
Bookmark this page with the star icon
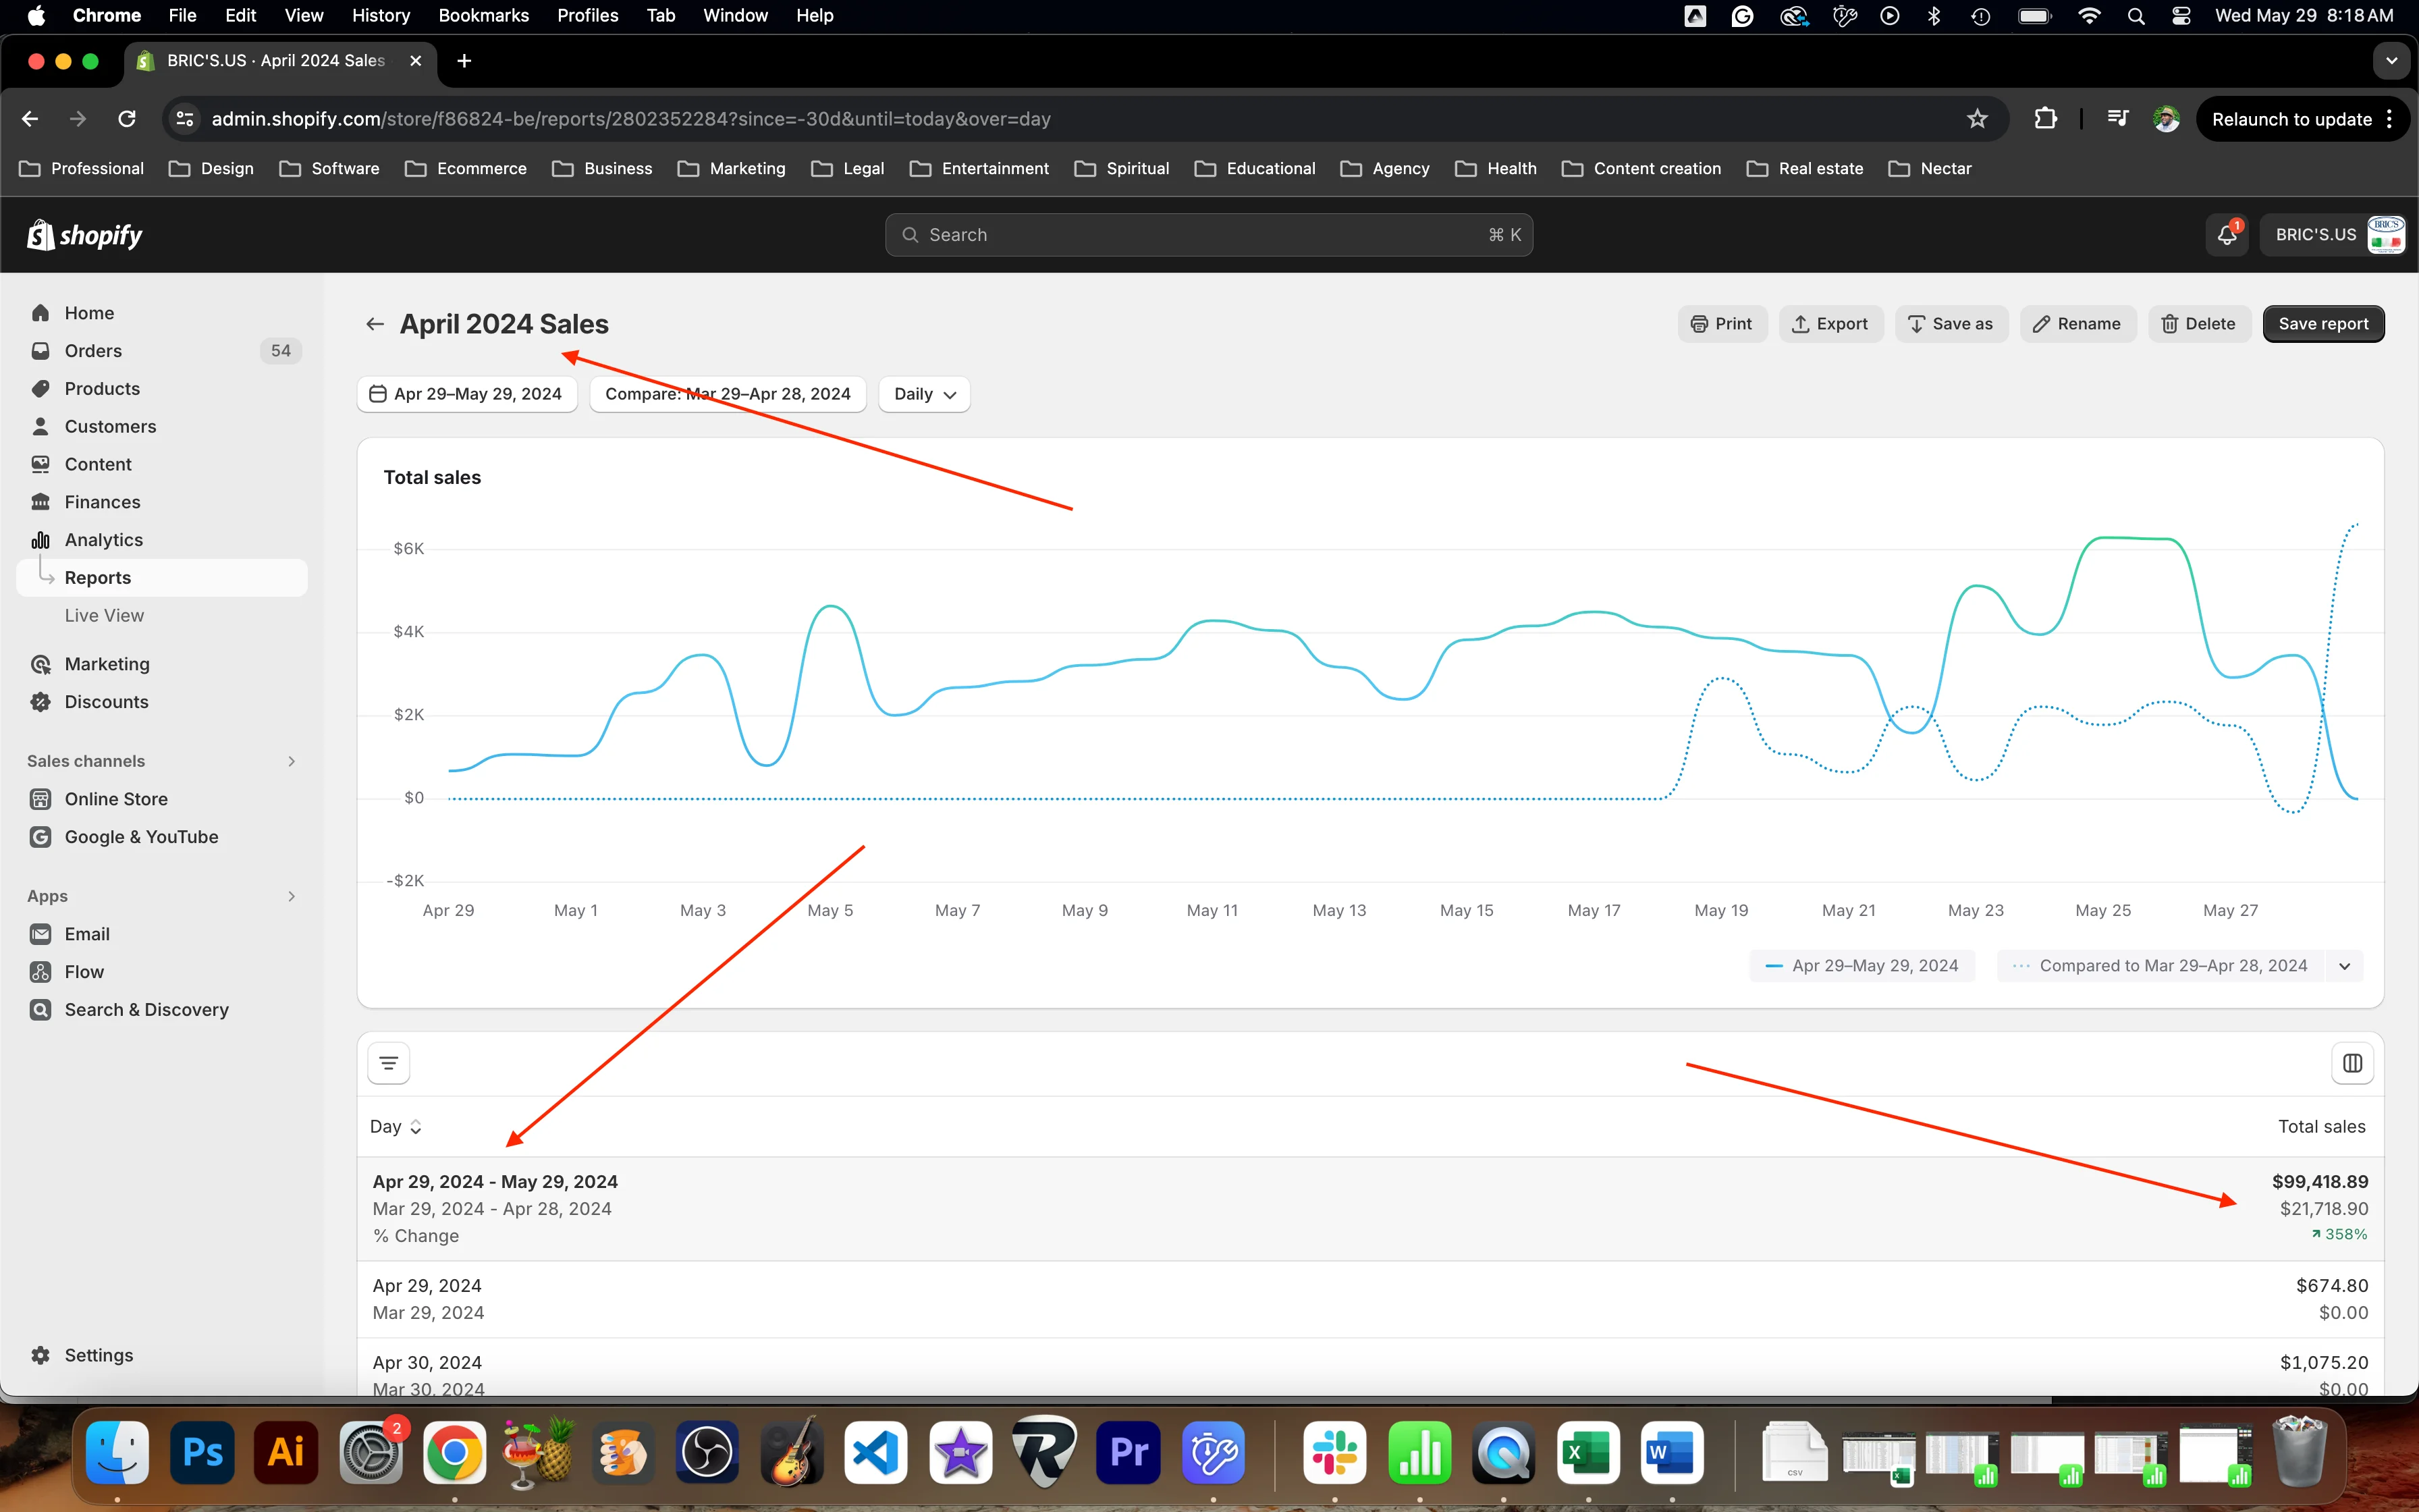(1976, 119)
